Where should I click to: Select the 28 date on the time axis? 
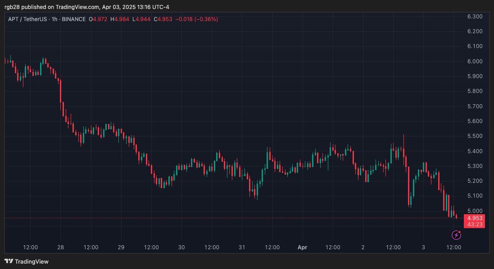pos(61,247)
